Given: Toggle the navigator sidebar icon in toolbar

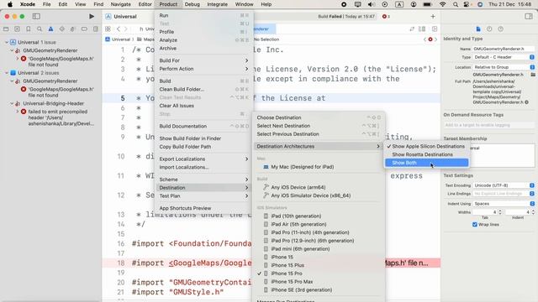Looking at the screenshot, I should [x=36, y=17].
